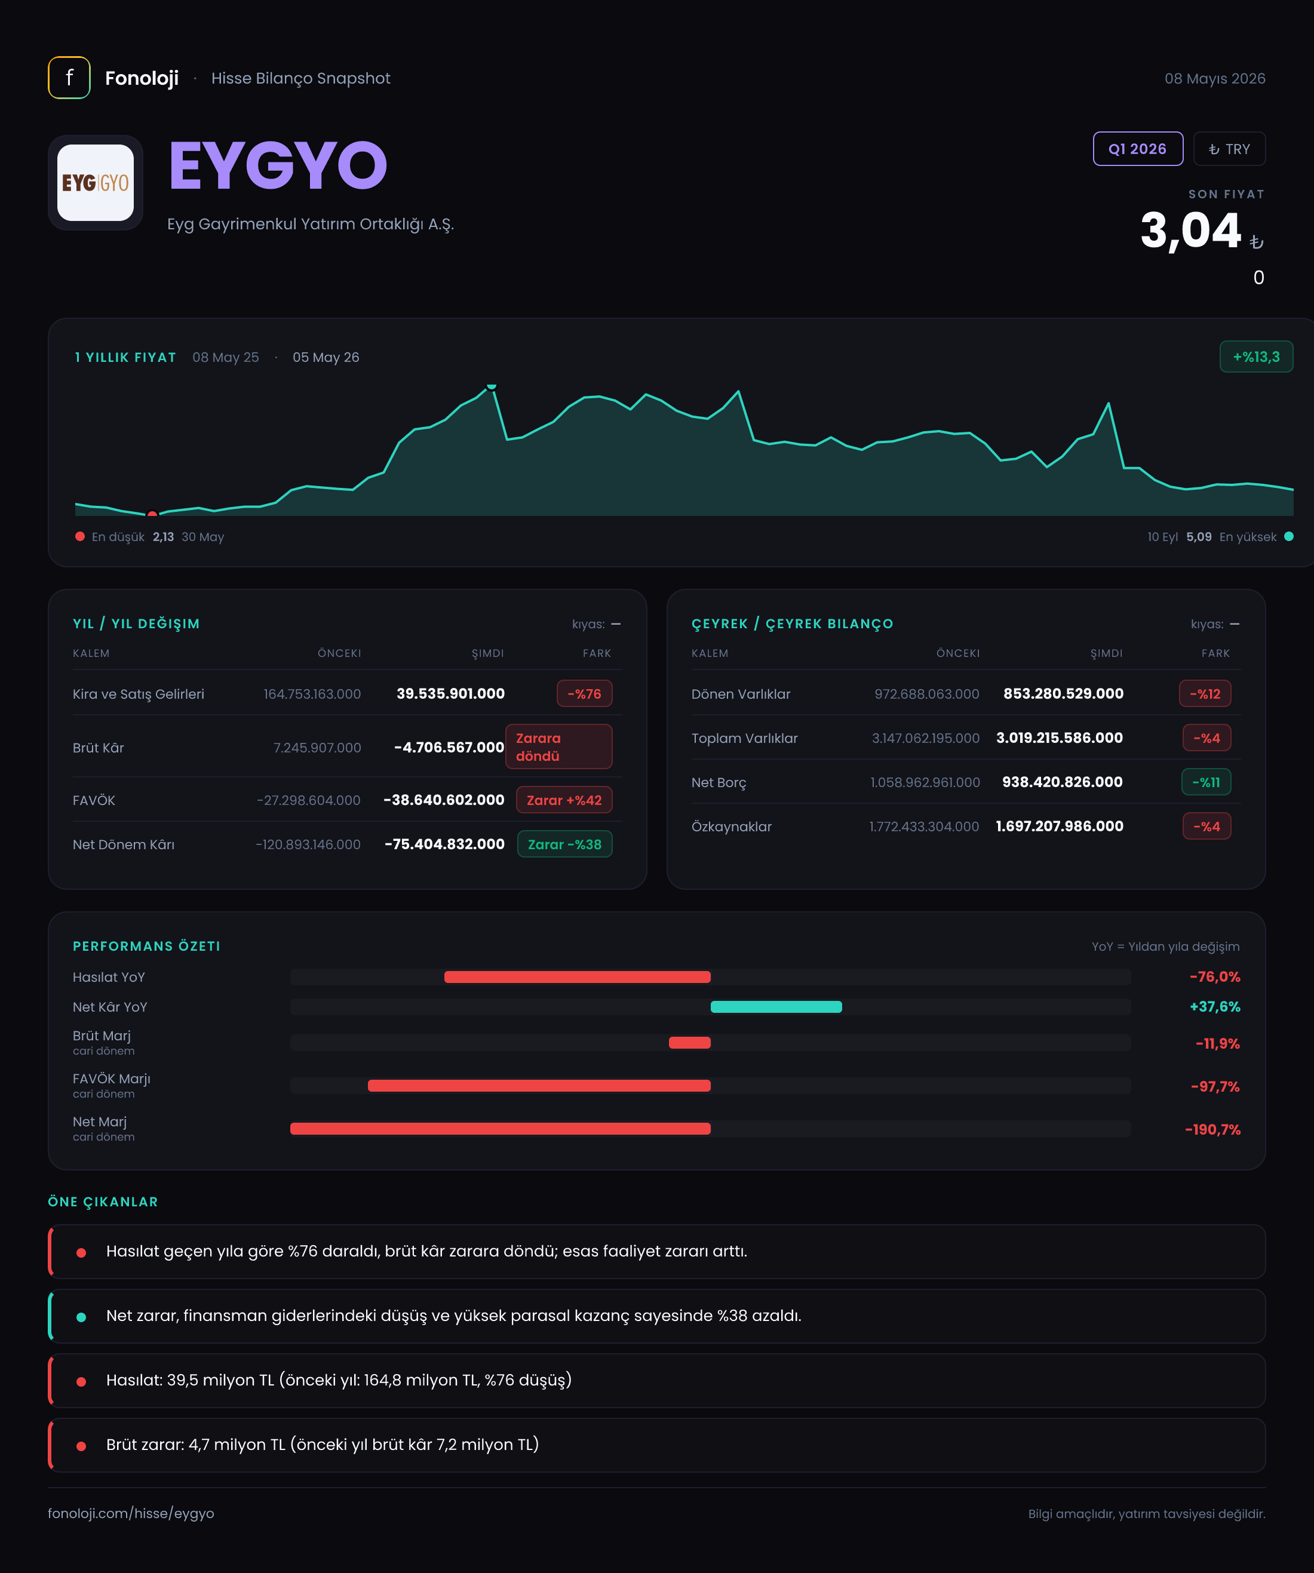Click the Fonoloji 'f' logo icon

tap(69, 78)
